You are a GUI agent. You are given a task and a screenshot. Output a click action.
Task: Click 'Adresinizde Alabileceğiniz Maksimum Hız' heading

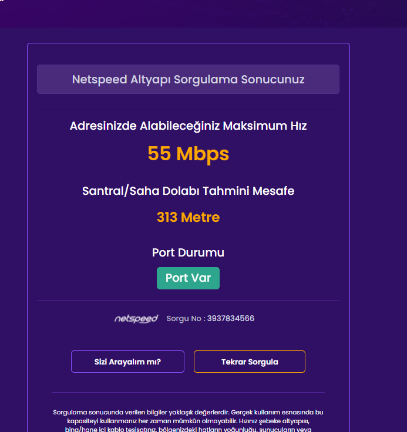[x=188, y=126]
